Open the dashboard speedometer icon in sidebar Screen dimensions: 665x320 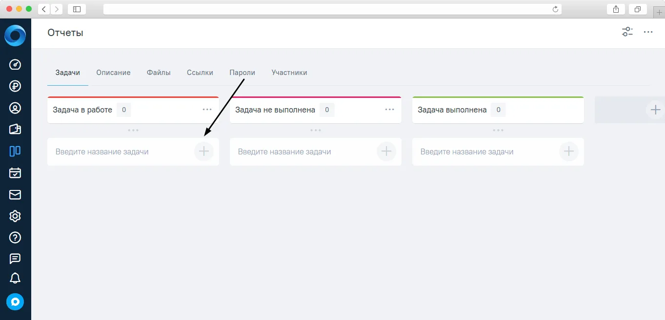15,65
